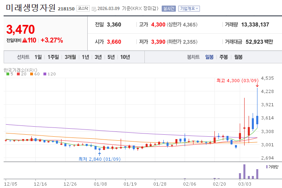The width and height of the screenshot is (282, 188).
Task: Click the 12/05 date axis label
Action: 10,184
